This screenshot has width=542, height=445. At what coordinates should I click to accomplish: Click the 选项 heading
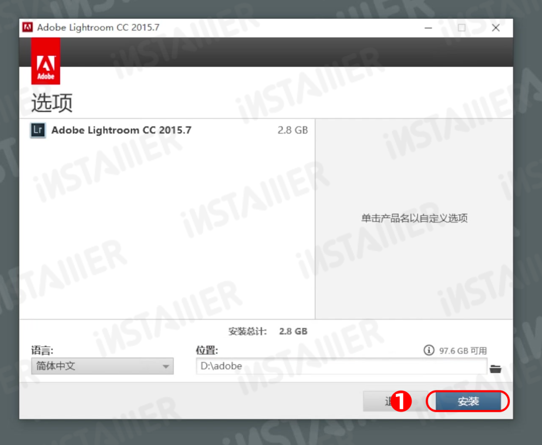coord(52,103)
